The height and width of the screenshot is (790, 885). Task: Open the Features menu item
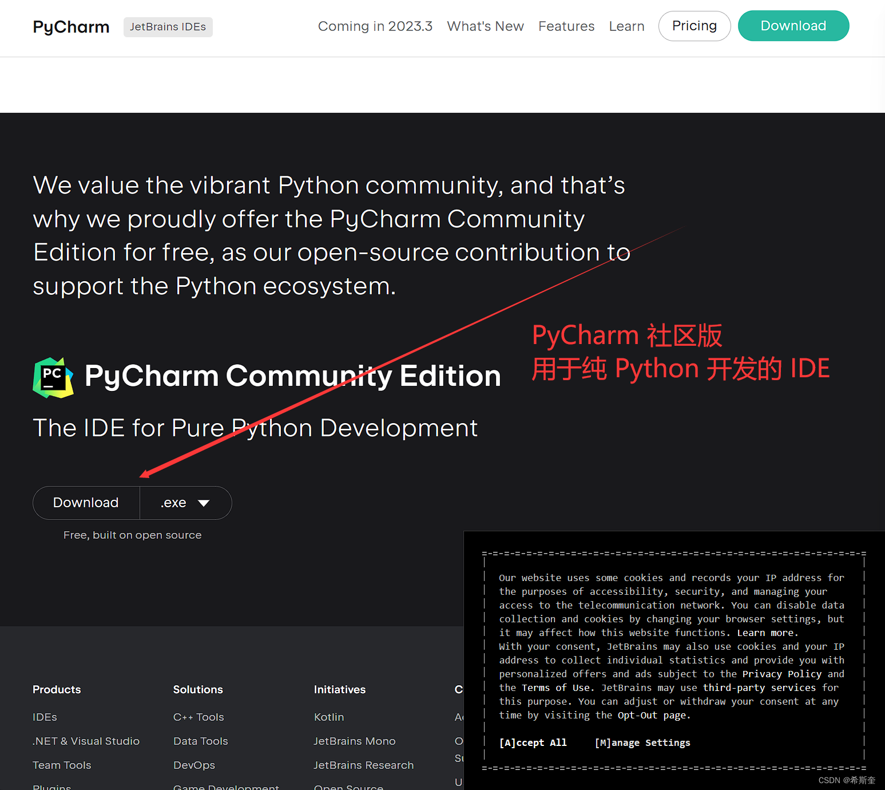(566, 26)
